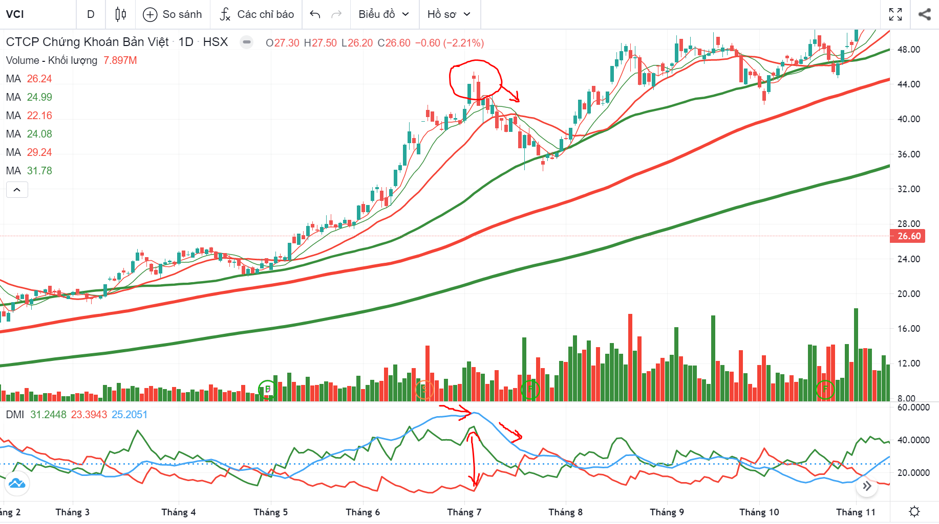939x524 pixels.
Task: Click the orange event marker near Tháng 7
Action: pos(424,390)
